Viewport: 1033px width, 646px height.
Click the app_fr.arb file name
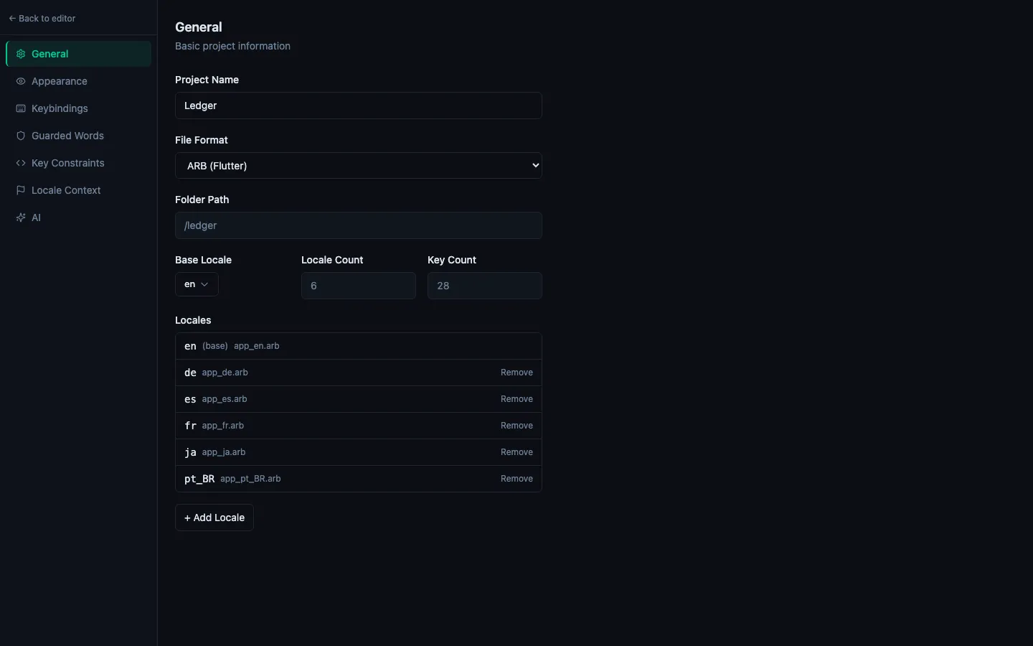click(x=223, y=426)
